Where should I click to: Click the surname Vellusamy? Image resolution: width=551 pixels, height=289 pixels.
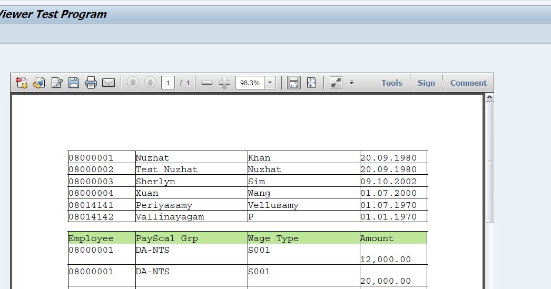click(x=273, y=205)
